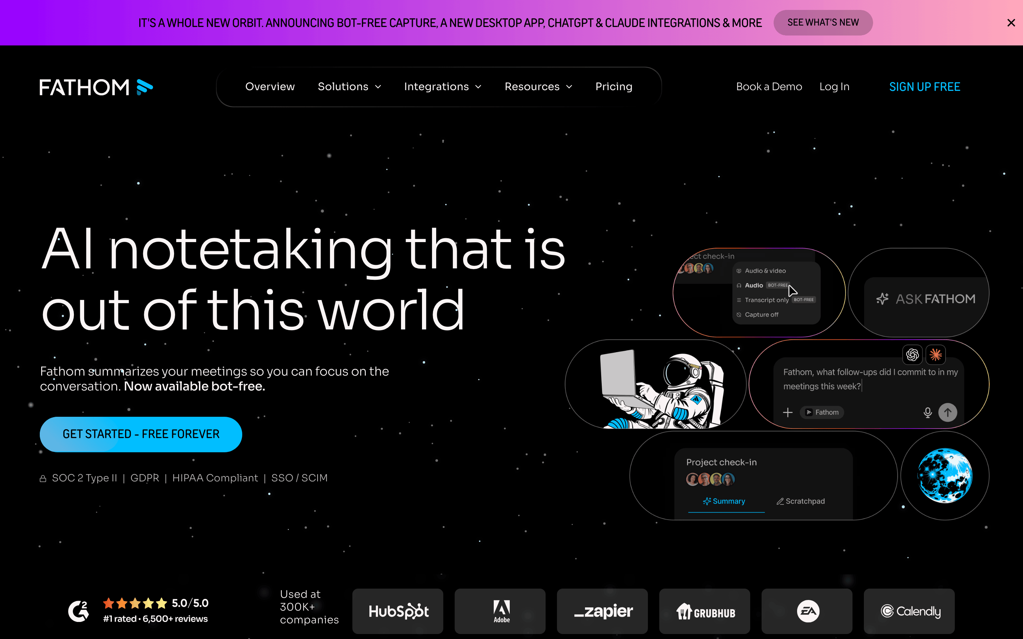This screenshot has height=639, width=1023.
Task: Click the Claude integration icon
Action: click(936, 355)
